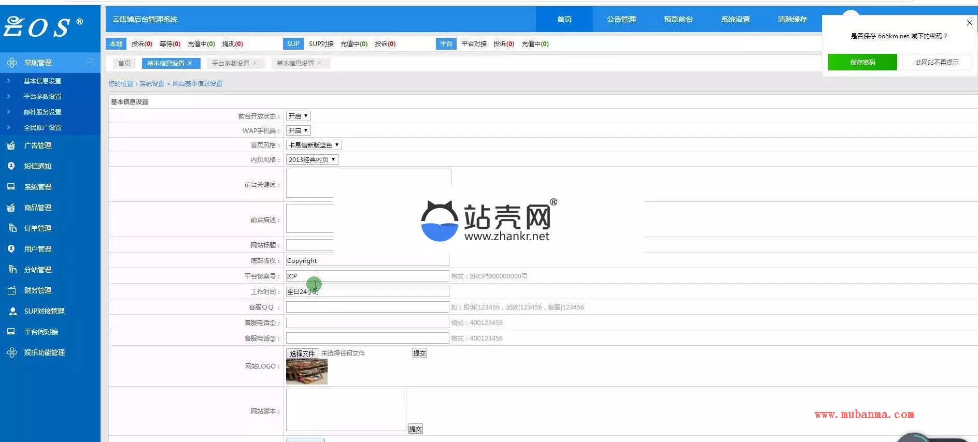This screenshot has height=442, width=978.
Task: Switch to the 平台参数设置 tab
Action: coord(231,64)
